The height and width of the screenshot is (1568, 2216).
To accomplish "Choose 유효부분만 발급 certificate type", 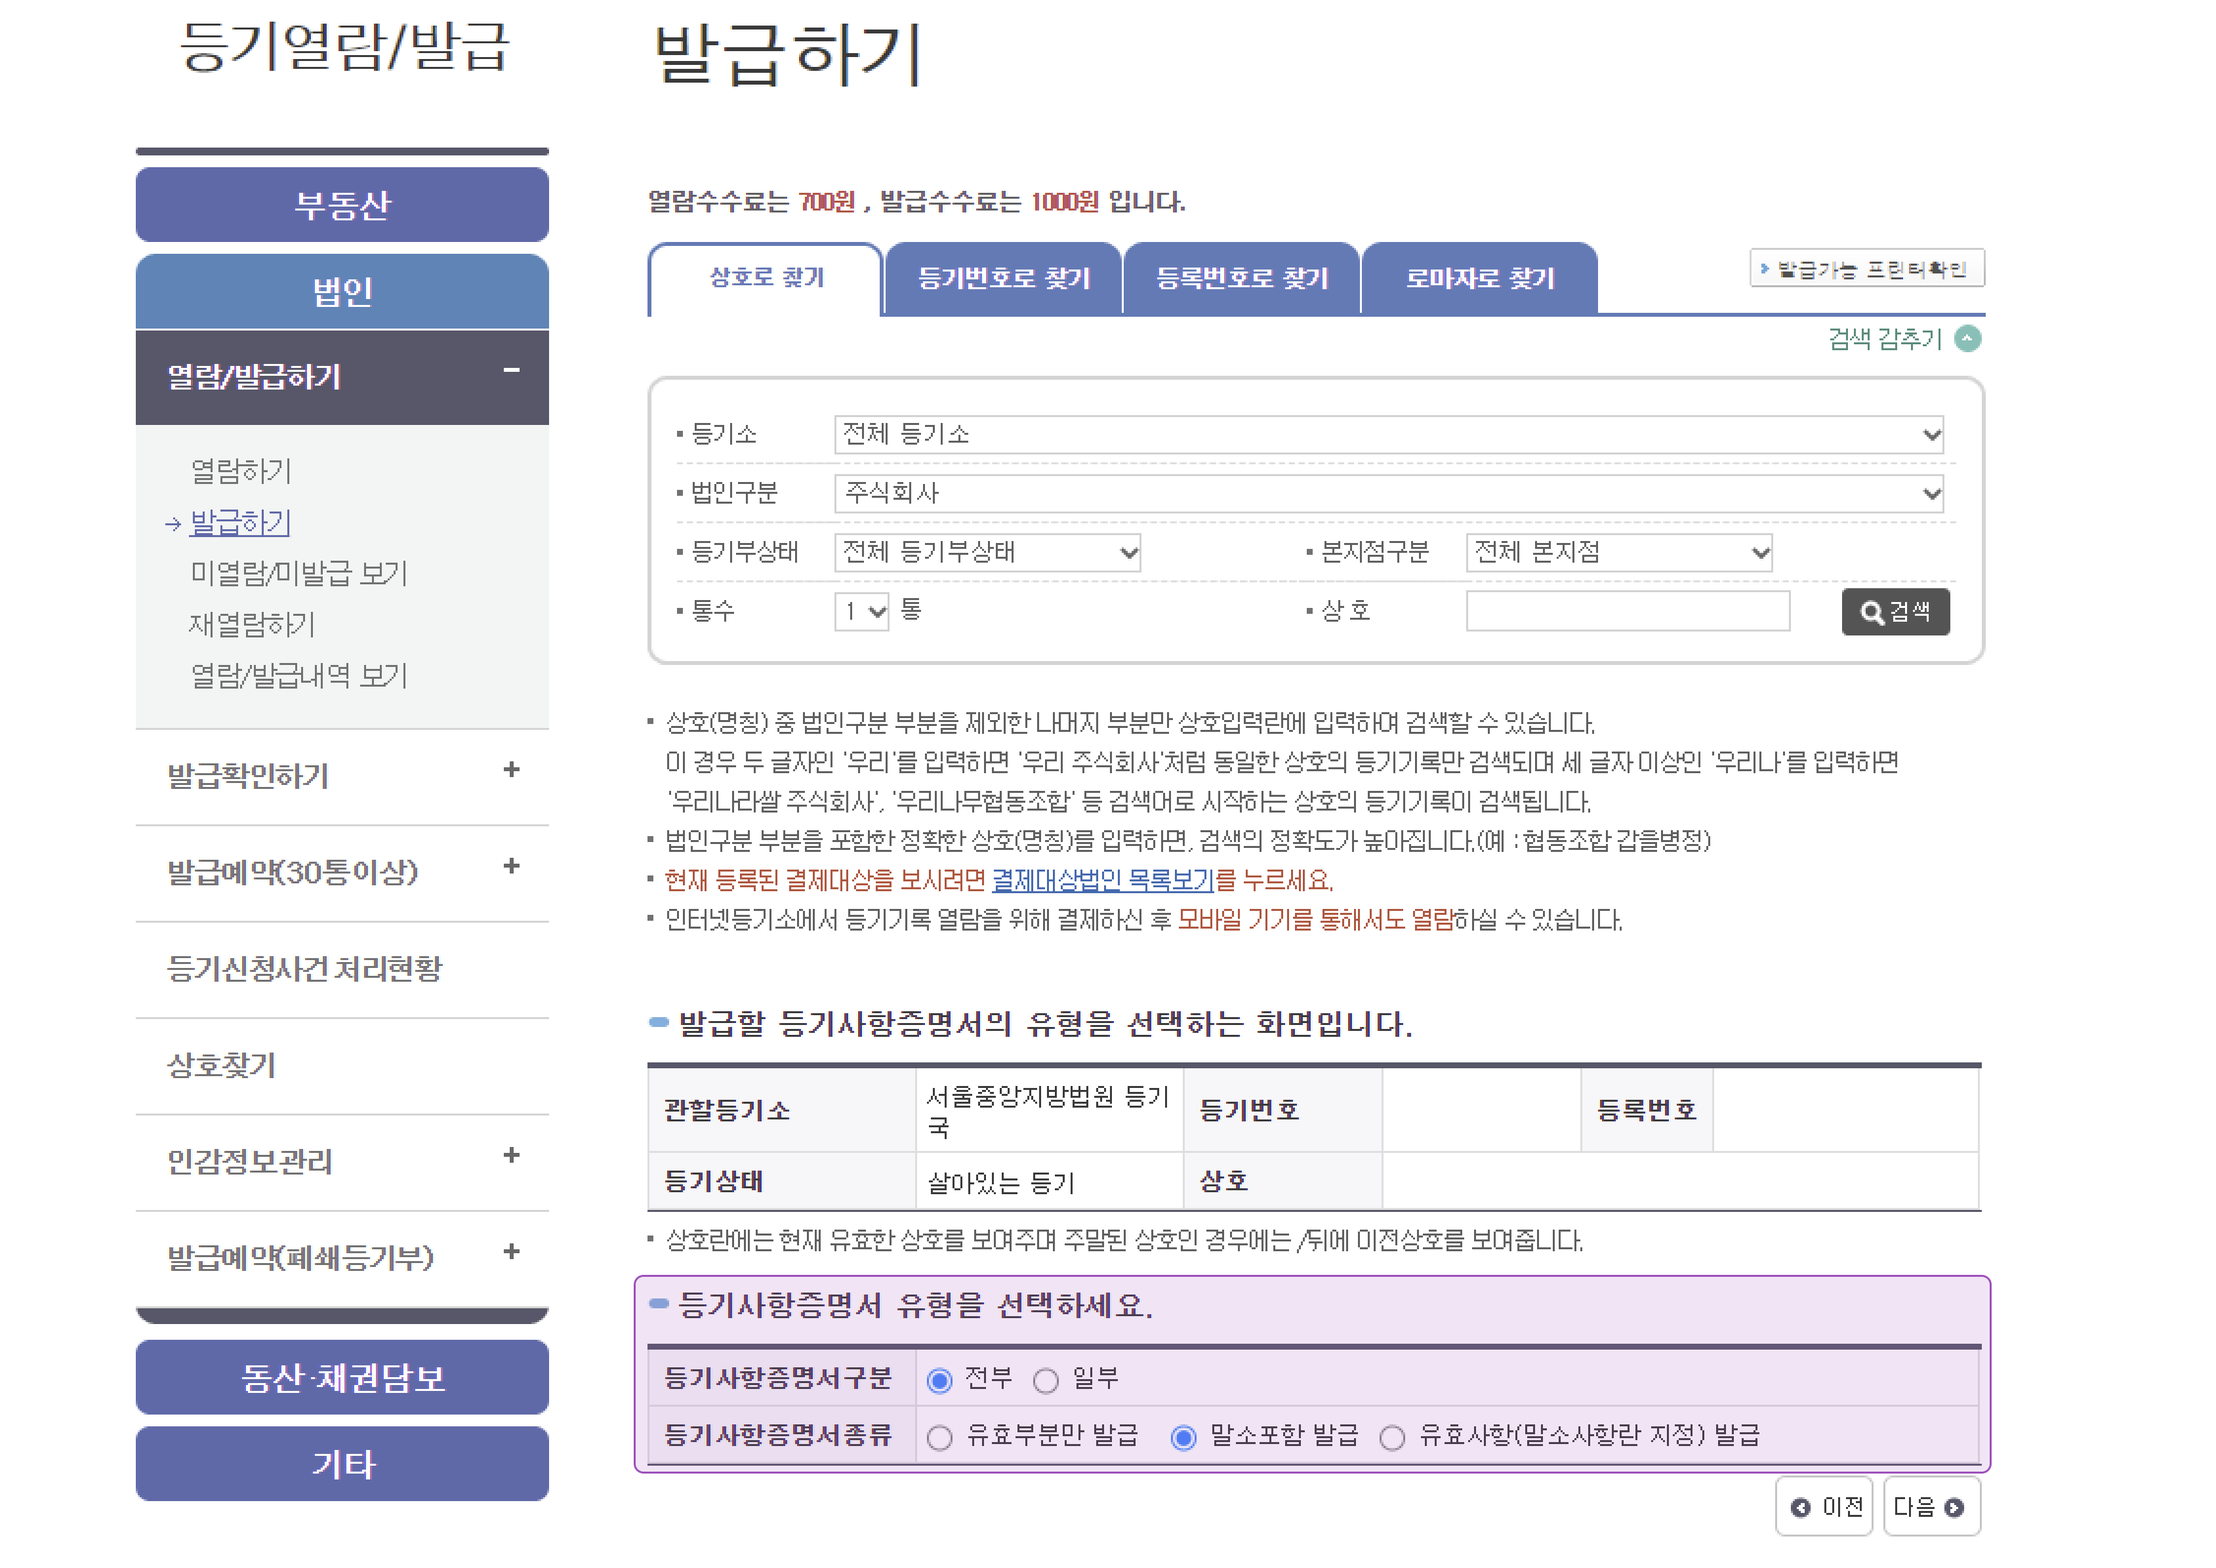I will [x=939, y=1437].
